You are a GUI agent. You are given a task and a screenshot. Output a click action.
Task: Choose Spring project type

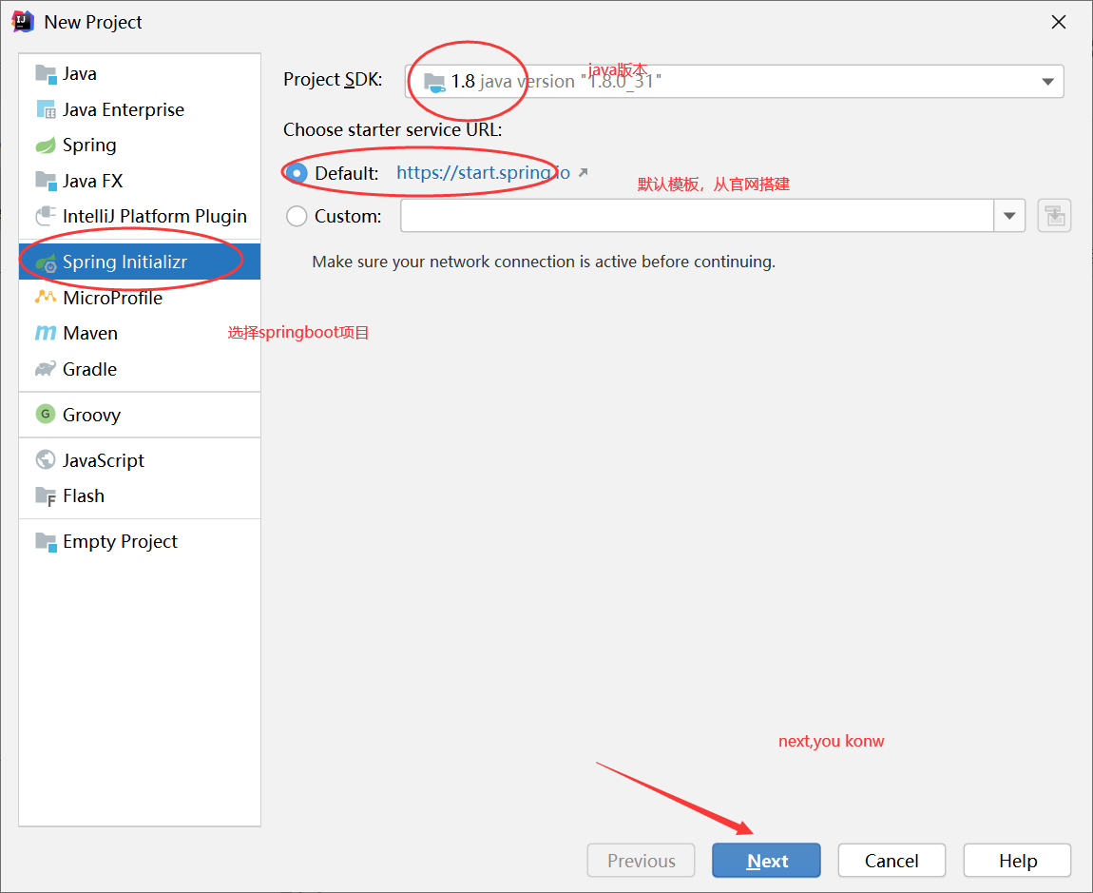(x=140, y=146)
